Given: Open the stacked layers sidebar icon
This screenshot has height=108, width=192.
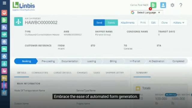Looking at the screenshot, I should 4,42.
